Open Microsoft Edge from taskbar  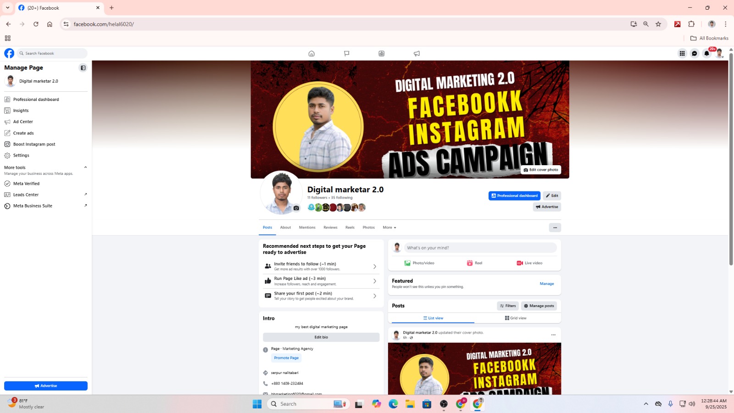click(x=393, y=404)
